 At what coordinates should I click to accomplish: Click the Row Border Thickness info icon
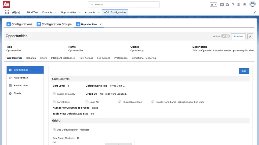(78, 138)
